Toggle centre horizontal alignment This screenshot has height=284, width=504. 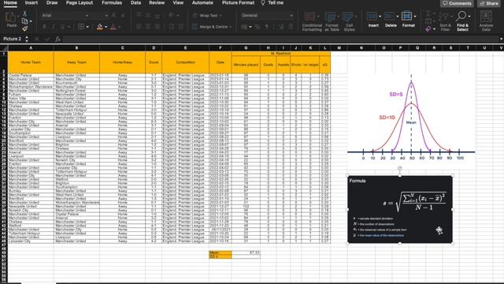[148, 27]
